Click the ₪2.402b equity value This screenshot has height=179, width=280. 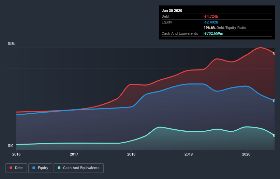point(211,22)
